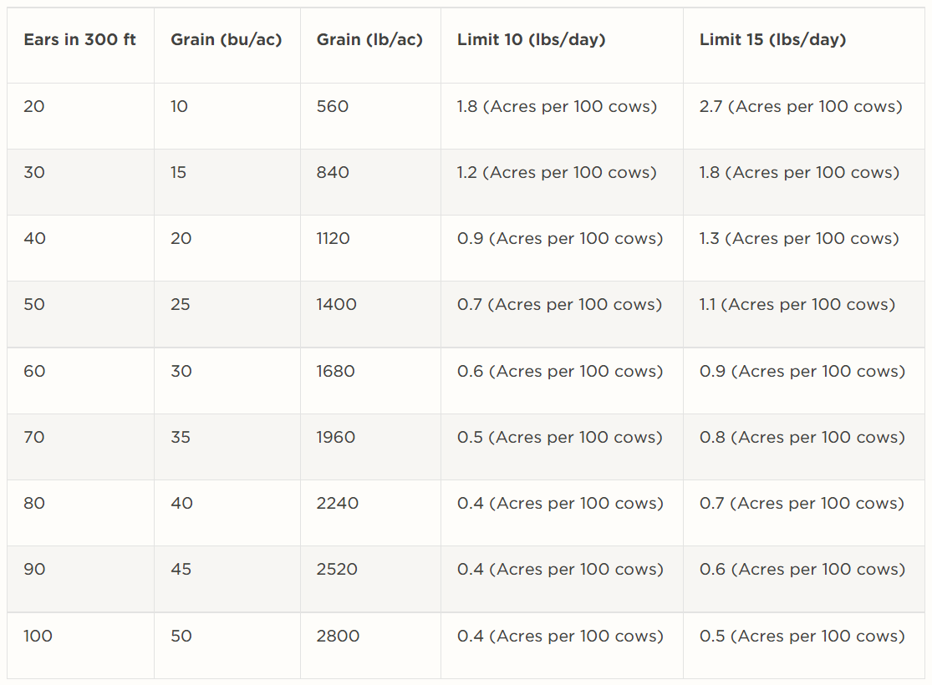932x685 pixels.
Task: Click the 1.2 Acres per 100 cows cell
Action: (557, 173)
